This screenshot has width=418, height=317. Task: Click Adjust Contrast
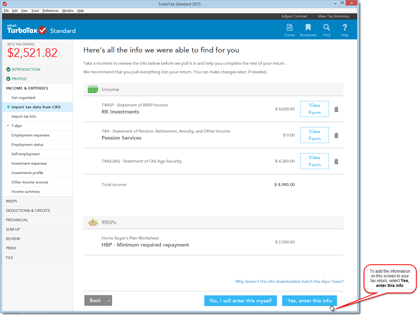click(x=294, y=16)
